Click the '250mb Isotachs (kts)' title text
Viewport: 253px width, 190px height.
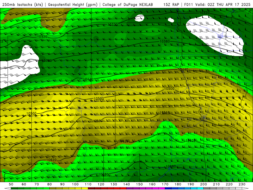22,4
